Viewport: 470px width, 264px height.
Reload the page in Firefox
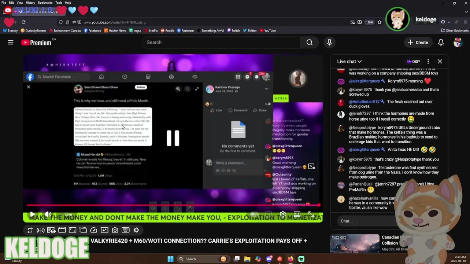[23, 22]
